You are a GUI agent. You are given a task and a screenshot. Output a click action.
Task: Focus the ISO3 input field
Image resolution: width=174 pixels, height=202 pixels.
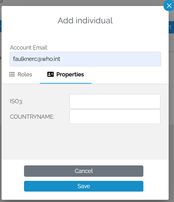[115, 101]
